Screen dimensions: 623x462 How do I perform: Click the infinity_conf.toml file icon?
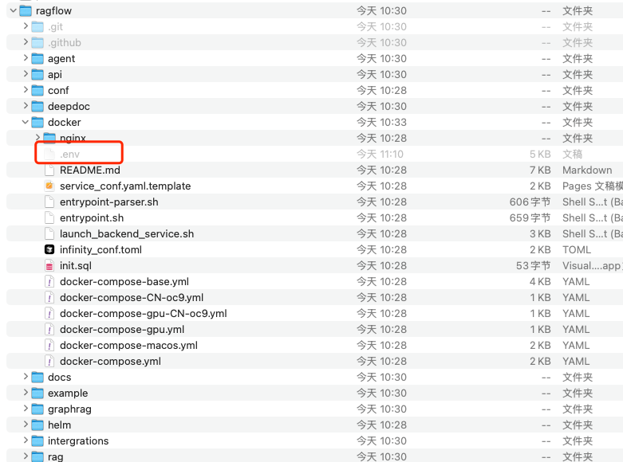(x=49, y=249)
